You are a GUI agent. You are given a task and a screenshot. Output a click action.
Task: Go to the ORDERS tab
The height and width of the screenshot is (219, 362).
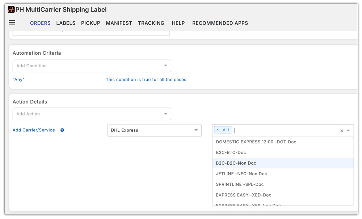pyautogui.click(x=40, y=23)
